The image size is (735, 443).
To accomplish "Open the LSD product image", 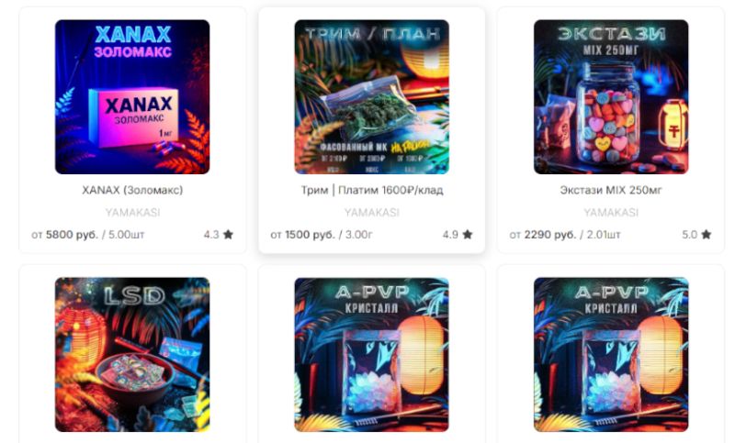I will pos(132,355).
